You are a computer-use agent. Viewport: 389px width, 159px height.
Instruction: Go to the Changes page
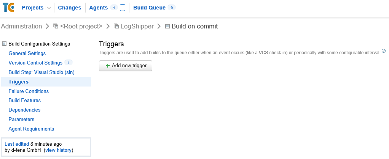click(70, 8)
